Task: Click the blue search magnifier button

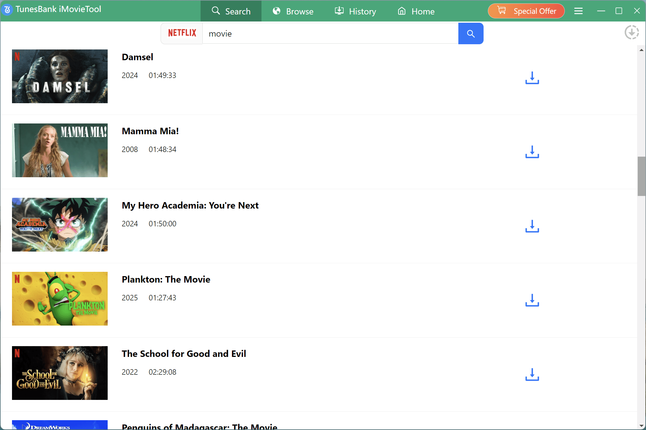Action: coord(471,33)
